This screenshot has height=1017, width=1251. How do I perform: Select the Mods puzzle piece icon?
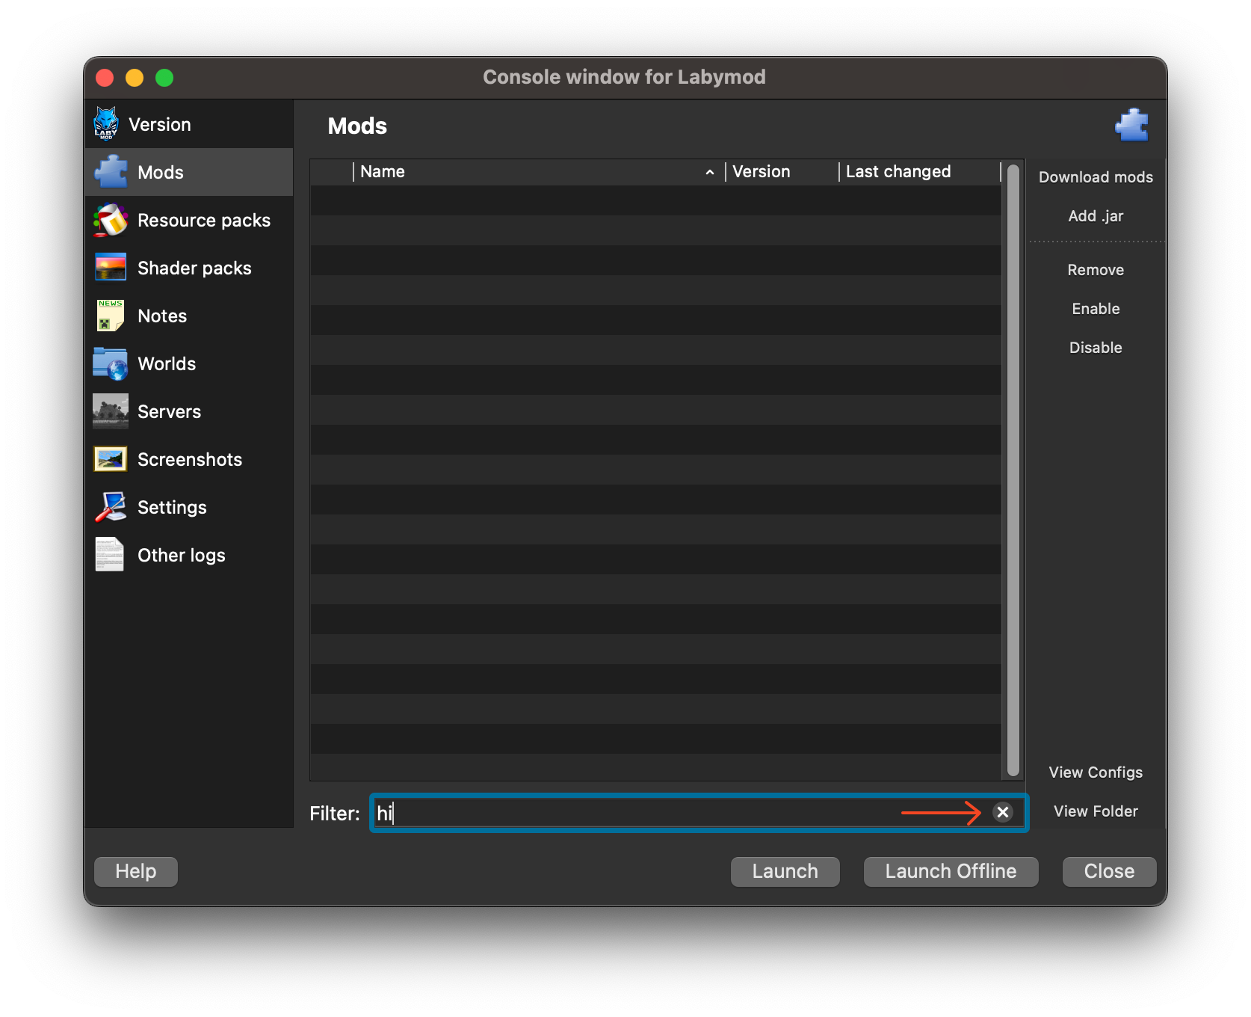click(111, 172)
